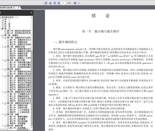
Task: Open bookmark 第二节 细菌的致病性
Action: coord(20,96)
